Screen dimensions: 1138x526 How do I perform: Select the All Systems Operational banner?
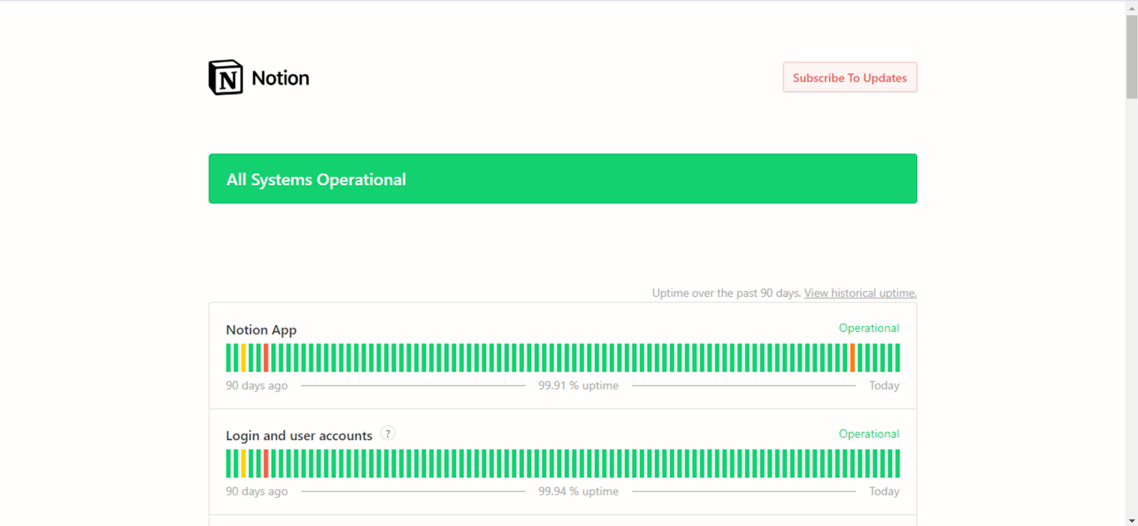click(x=562, y=178)
